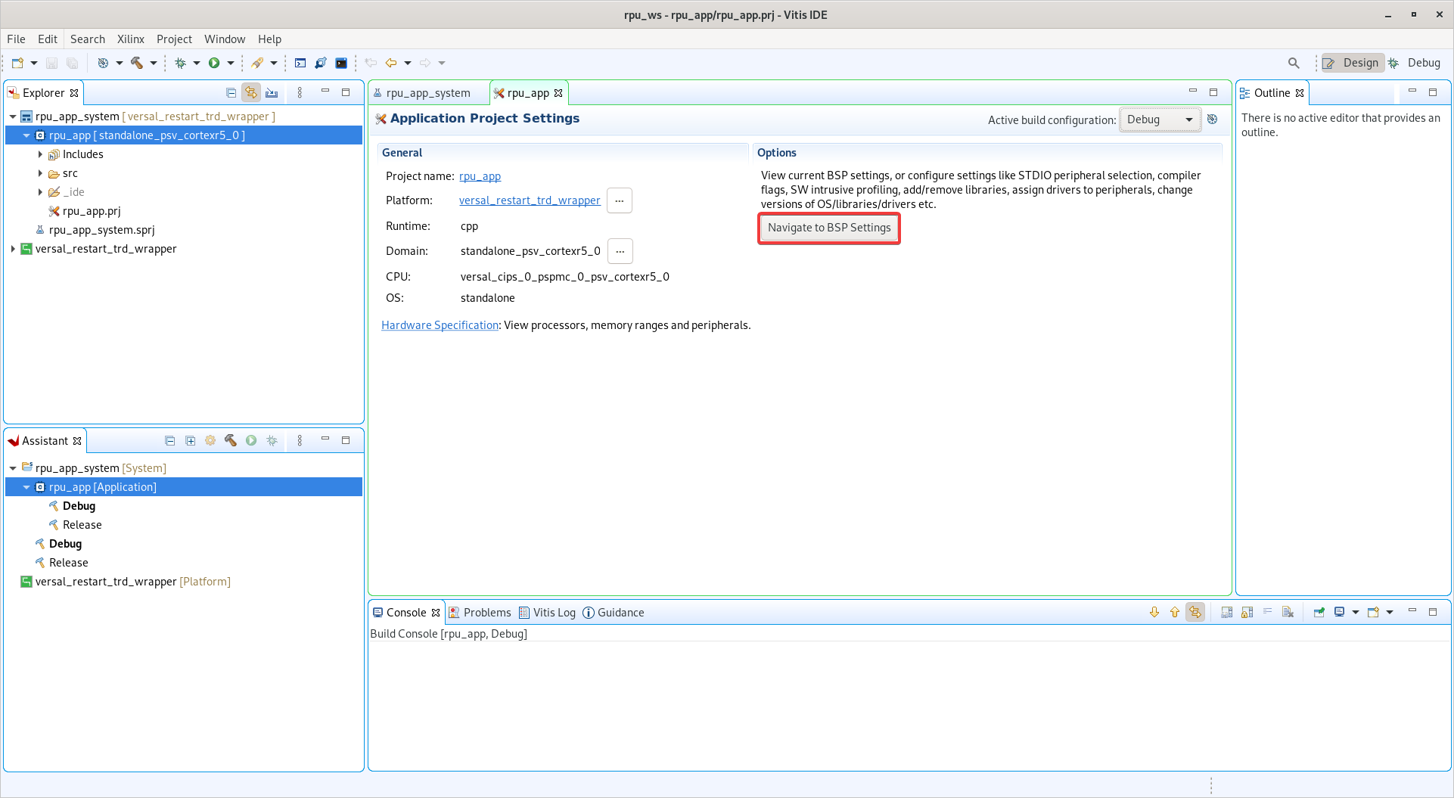This screenshot has height=798, width=1454.
Task: Toggle Link with Editor in Explorer panel
Action: coord(251,92)
